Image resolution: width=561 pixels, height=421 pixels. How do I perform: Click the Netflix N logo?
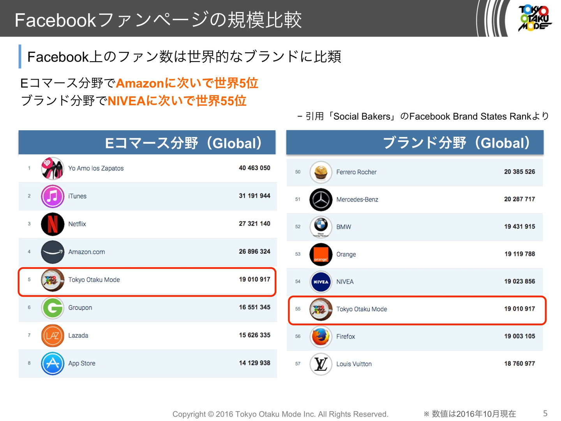click(53, 224)
